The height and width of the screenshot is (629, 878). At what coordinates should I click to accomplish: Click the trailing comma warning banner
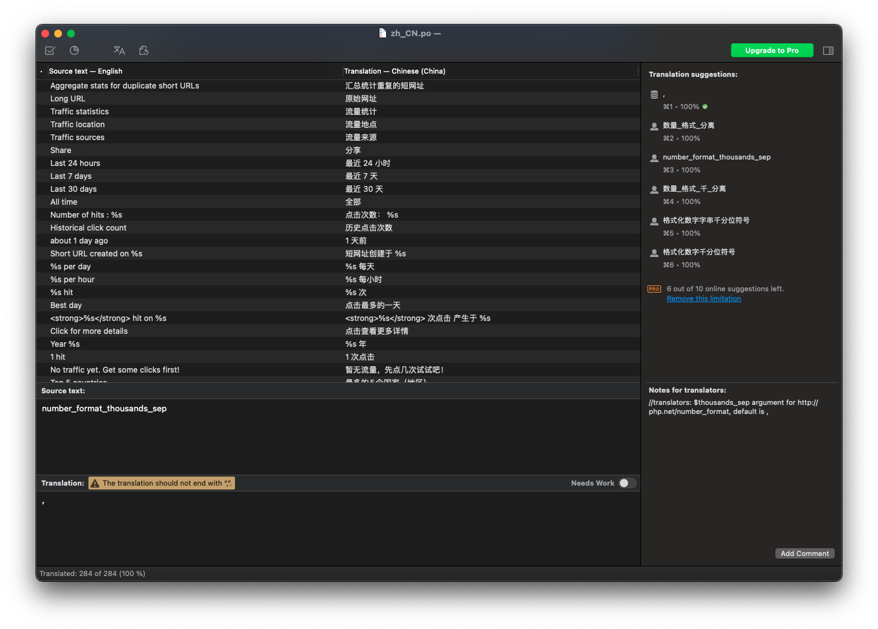coord(161,483)
